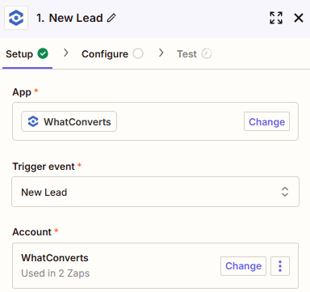
Task: Expand panel with fullscreen arrows icon
Action: click(x=276, y=18)
